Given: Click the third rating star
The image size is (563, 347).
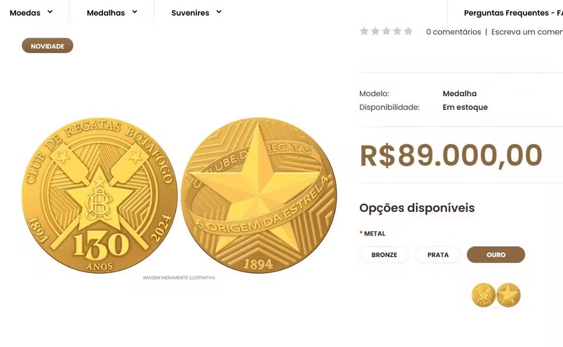Looking at the screenshot, I should point(386,31).
